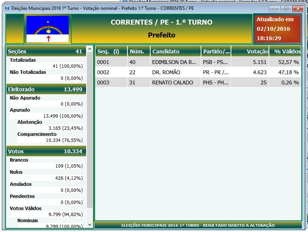Sort by the % Válidos column header

click(x=285, y=51)
